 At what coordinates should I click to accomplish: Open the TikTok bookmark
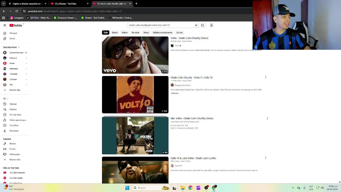click(x=39, y=18)
